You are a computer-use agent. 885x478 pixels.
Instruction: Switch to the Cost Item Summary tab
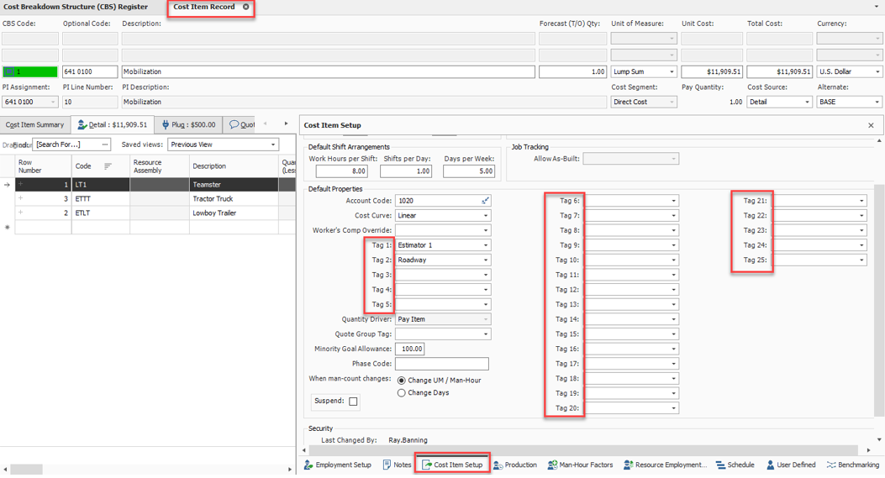coord(34,124)
